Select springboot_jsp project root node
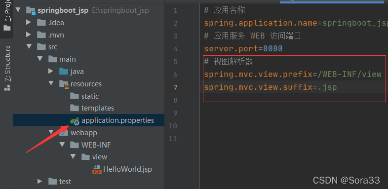 [63, 11]
